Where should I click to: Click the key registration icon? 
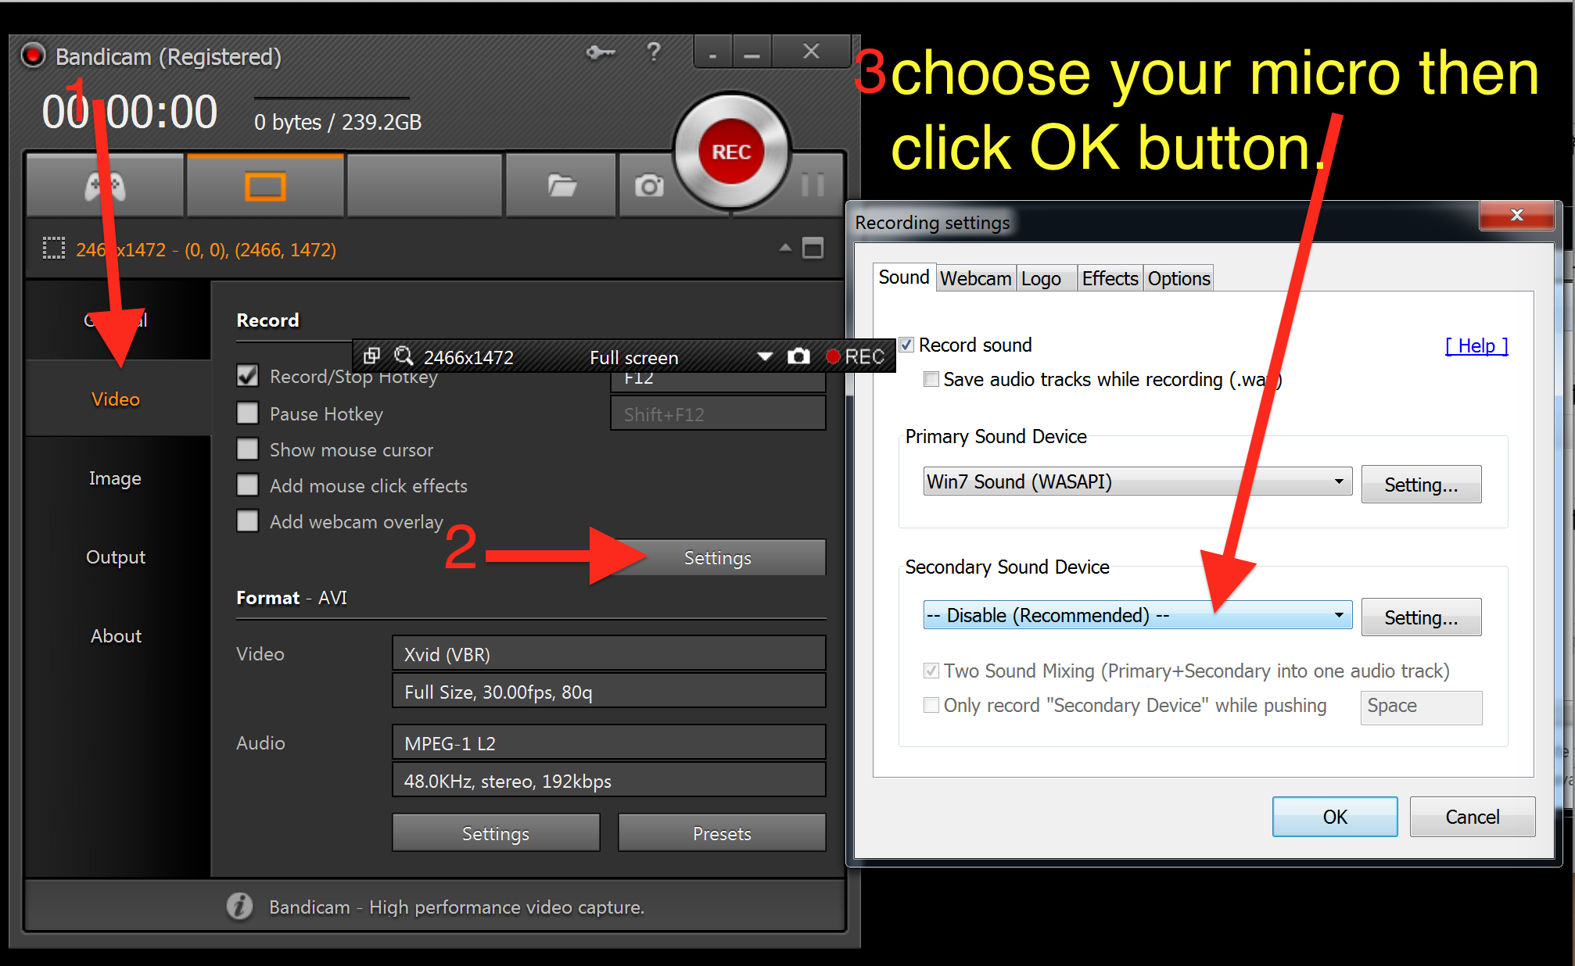pos(601,52)
